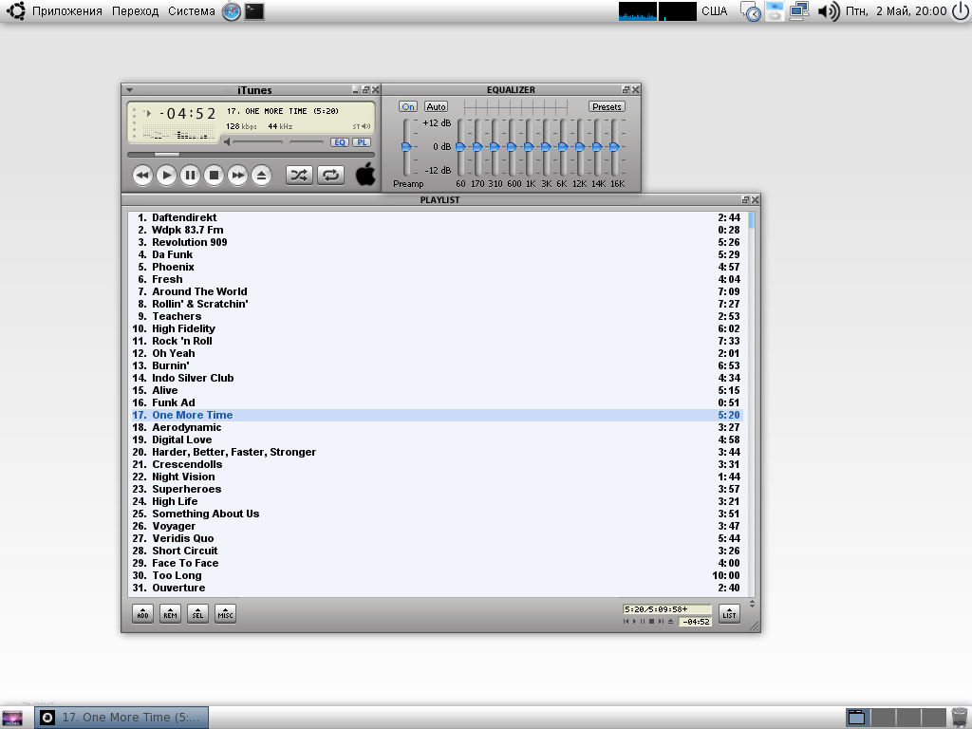Image resolution: width=972 pixels, height=729 pixels.
Task: Open the playlist SEL menu
Action: 197,614
